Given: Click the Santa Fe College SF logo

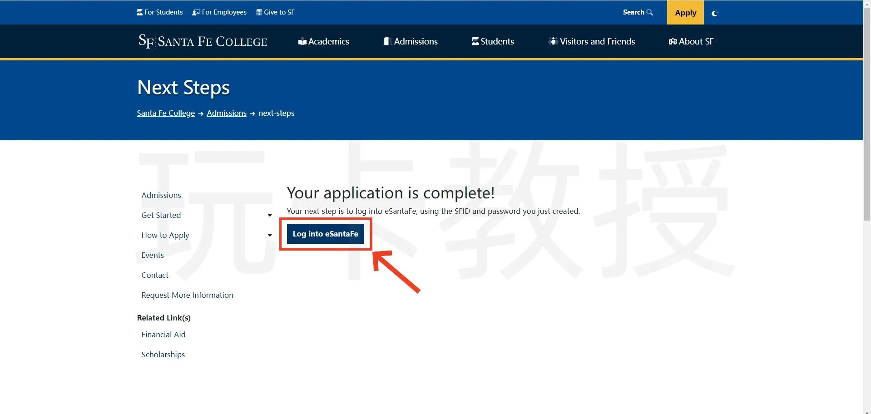Looking at the screenshot, I should (203, 41).
